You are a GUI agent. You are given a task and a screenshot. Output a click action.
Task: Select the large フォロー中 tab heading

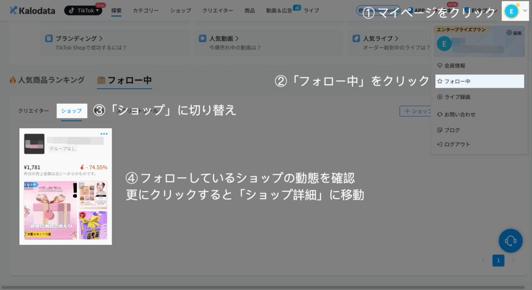tap(124, 80)
